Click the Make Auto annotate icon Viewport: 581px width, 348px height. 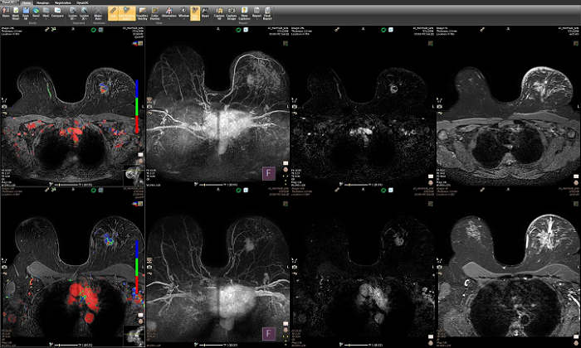pos(98,14)
